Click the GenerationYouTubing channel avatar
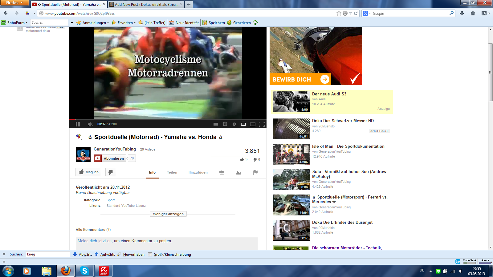 click(83, 154)
